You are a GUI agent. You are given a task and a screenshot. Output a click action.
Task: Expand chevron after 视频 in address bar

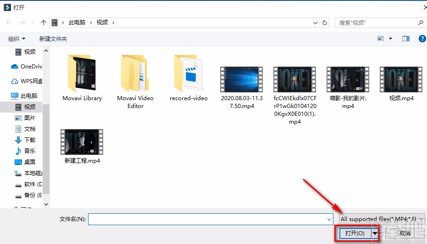[x=113, y=23]
